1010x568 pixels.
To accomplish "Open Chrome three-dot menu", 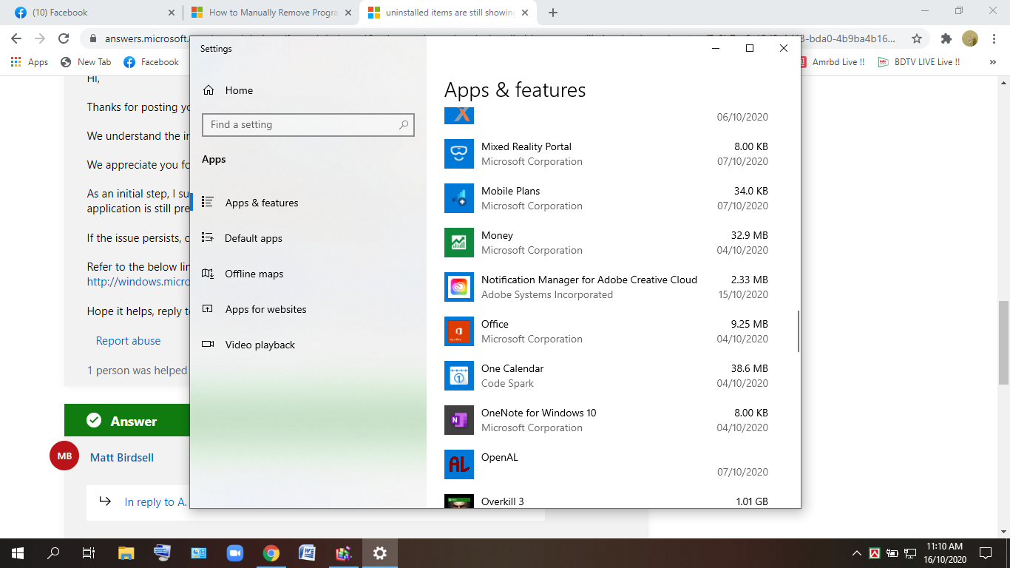I will 994,38.
